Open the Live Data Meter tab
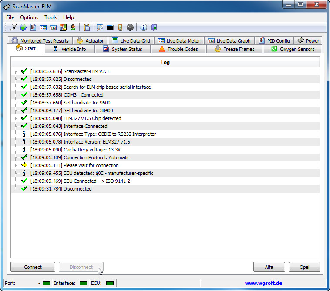Image resolution: width=330 pixels, height=291 pixels. (179, 40)
